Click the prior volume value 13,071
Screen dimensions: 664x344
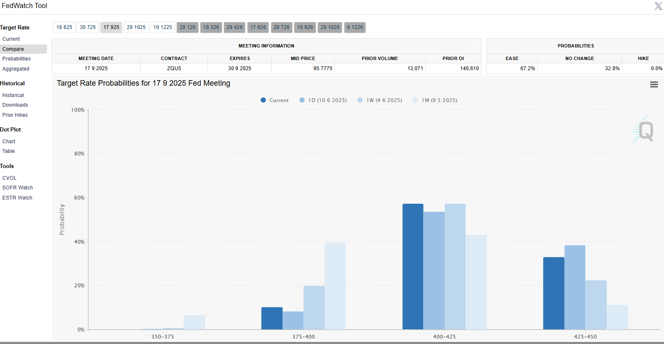[x=415, y=68]
